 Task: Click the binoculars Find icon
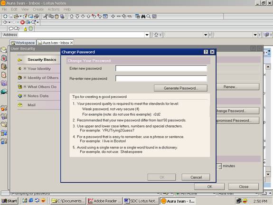(x=143, y=16)
